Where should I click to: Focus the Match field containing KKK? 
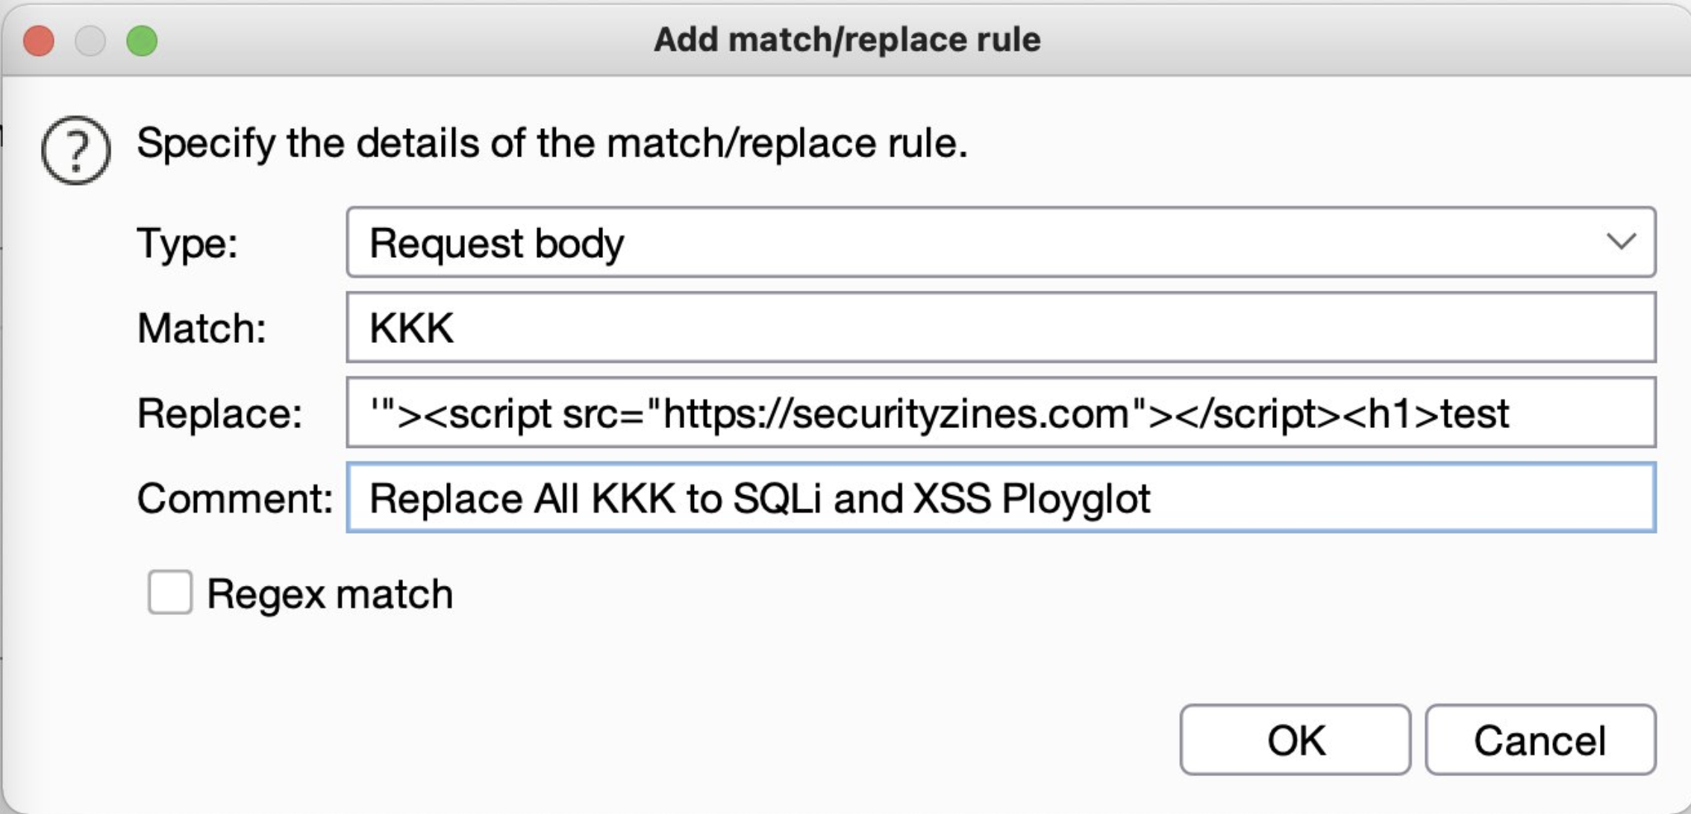point(1001,327)
